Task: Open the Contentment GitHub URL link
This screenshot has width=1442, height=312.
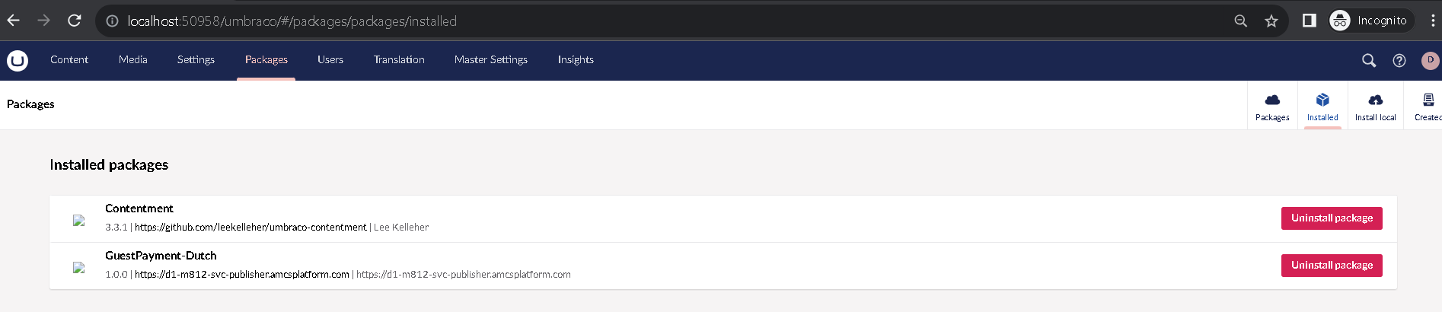Action: click(x=250, y=228)
